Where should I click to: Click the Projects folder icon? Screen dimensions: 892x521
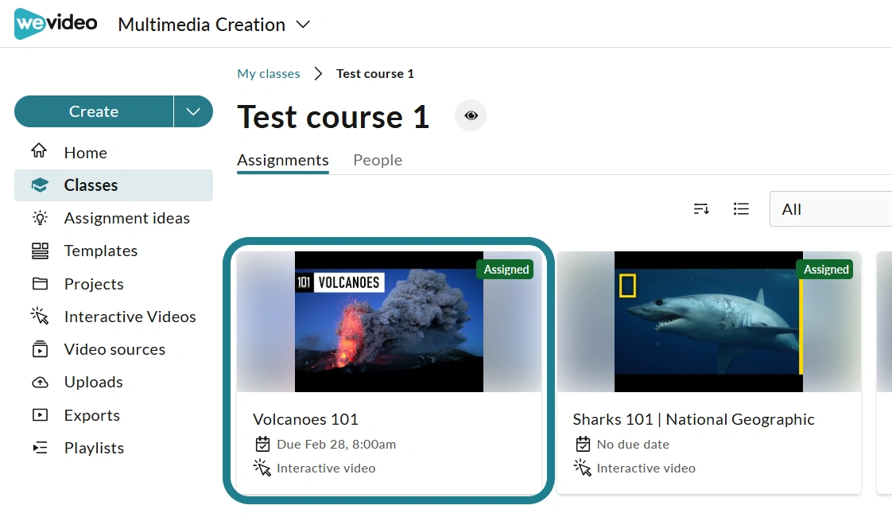coord(40,283)
